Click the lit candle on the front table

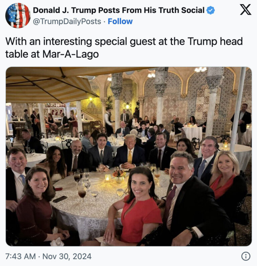107,178
